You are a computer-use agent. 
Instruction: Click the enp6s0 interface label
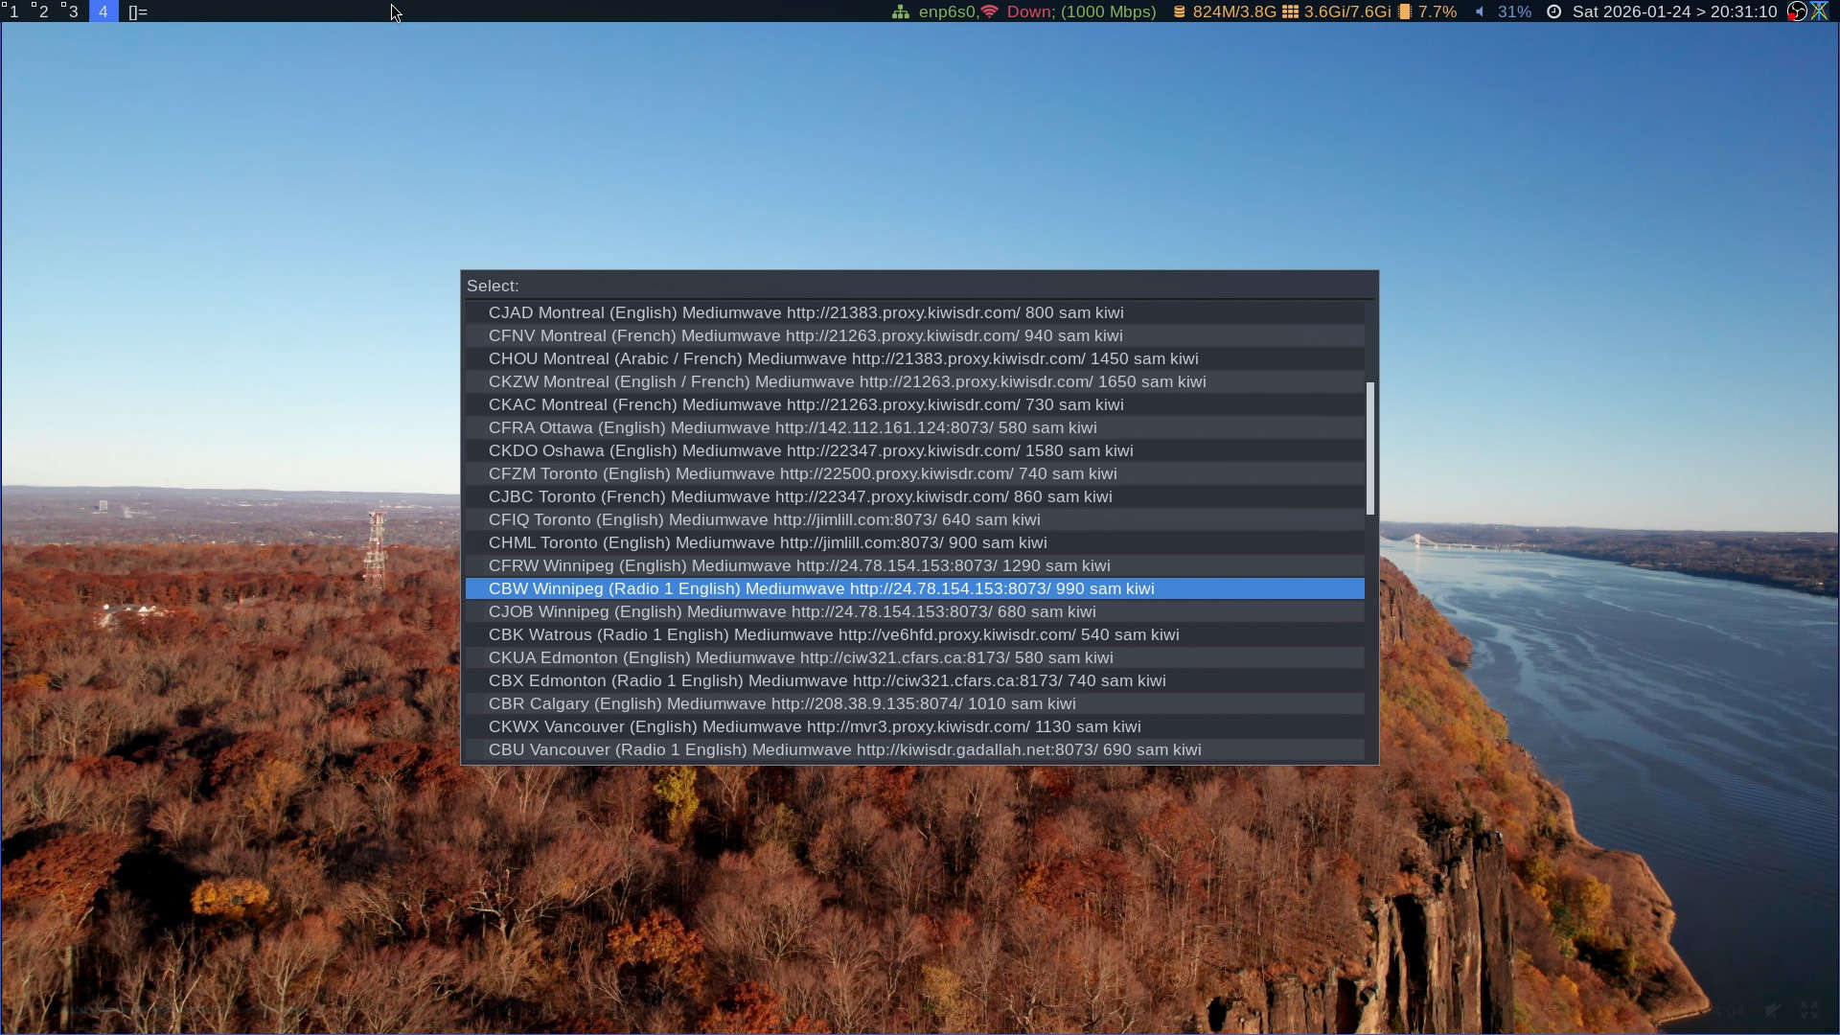tap(949, 11)
